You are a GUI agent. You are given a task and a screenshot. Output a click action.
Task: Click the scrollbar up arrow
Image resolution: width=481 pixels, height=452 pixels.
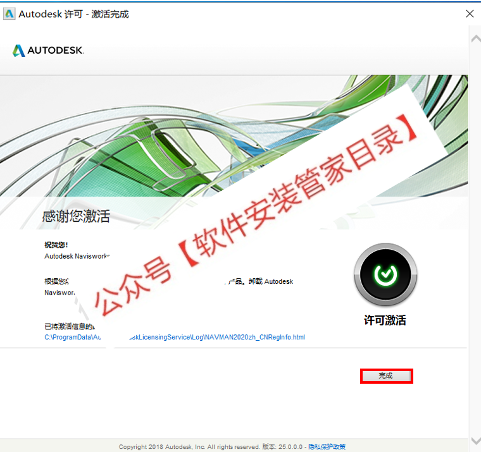[x=476, y=39]
